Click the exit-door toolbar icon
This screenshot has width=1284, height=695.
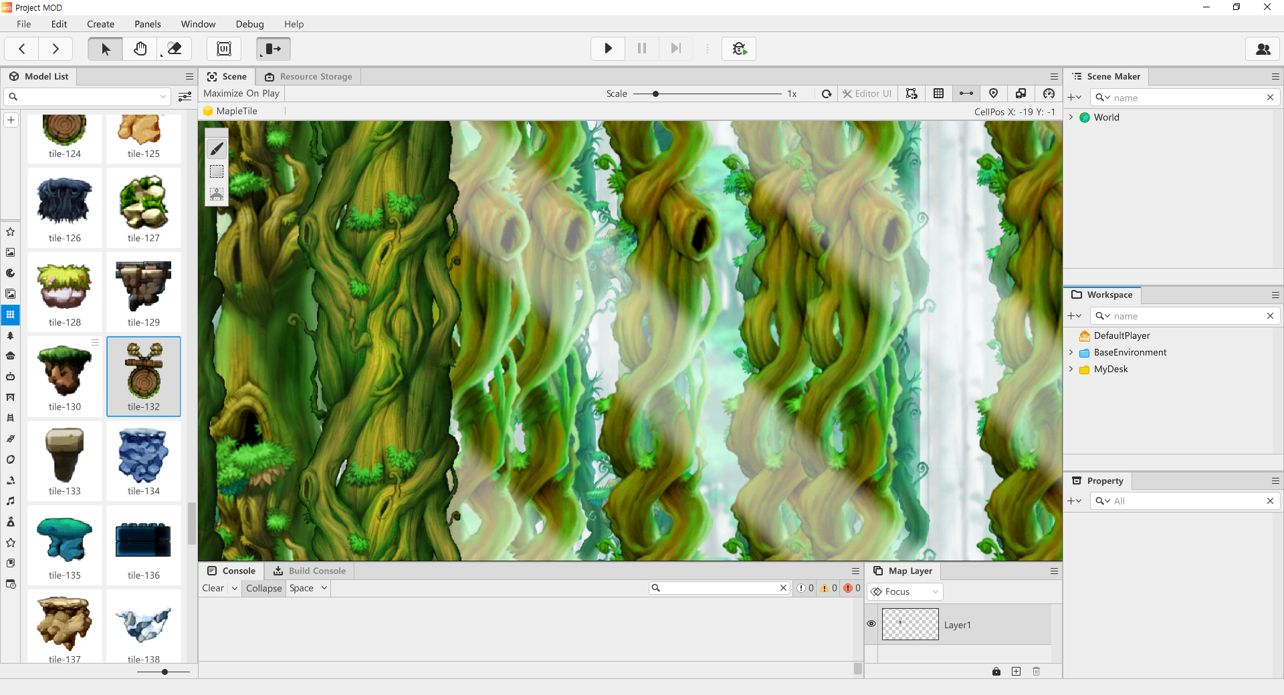point(274,49)
